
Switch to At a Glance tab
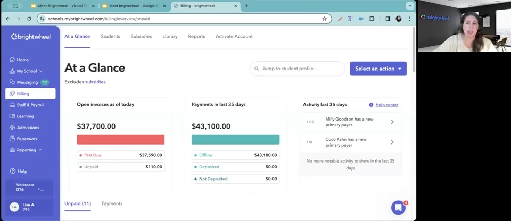[x=77, y=37]
